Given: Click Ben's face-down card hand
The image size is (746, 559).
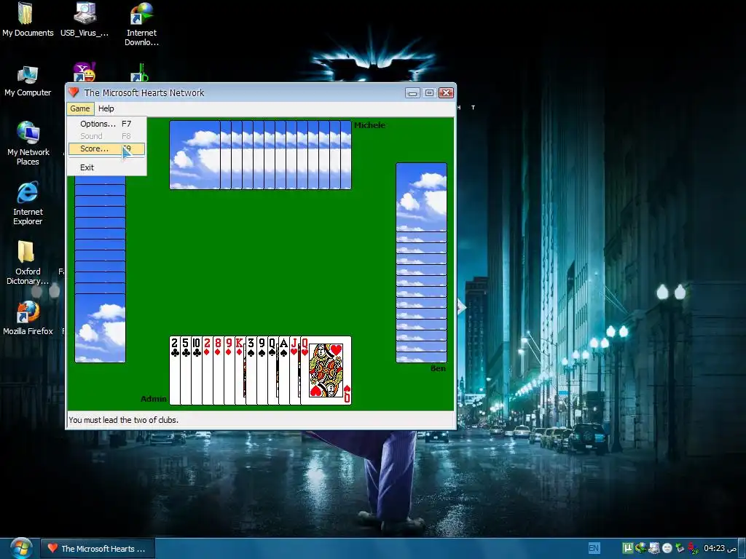Looking at the screenshot, I should [x=421, y=262].
